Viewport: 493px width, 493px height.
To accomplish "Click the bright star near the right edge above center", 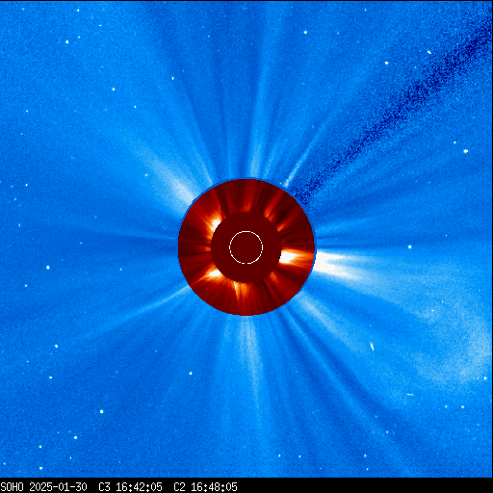I will tap(466, 151).
